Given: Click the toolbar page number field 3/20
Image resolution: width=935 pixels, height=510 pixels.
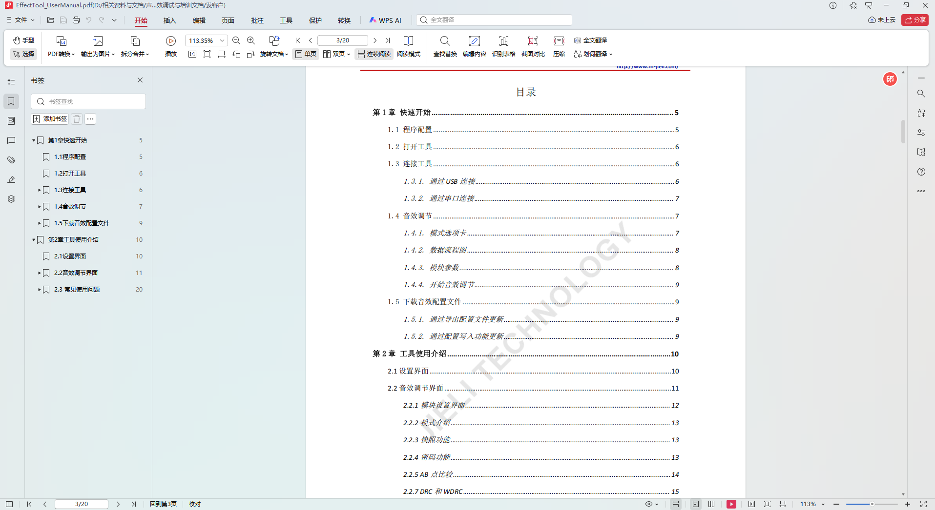Looking at the screenshot, I should tap(343, 40).
